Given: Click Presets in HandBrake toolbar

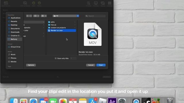Looking at the screenshot, I should pyautogui.click(x=89, y=4).
